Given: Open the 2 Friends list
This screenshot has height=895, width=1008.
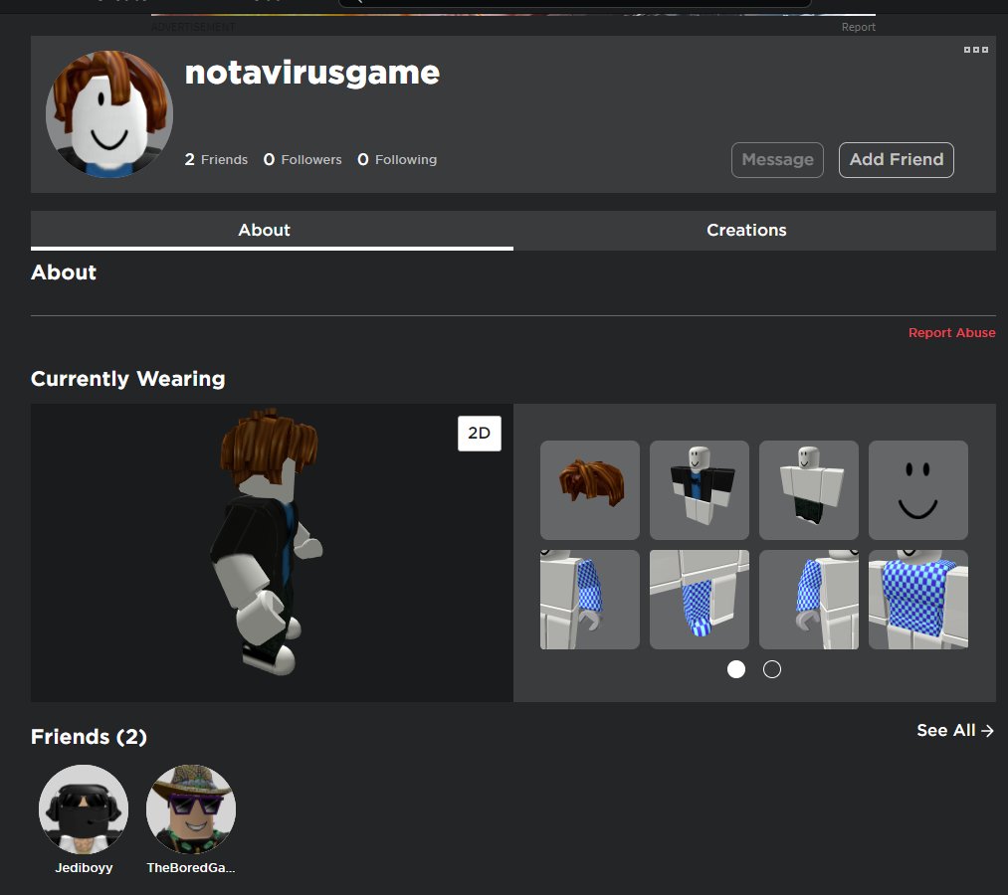Looking at the screenshot, I should pyautogui.click(x=216, y=159).
